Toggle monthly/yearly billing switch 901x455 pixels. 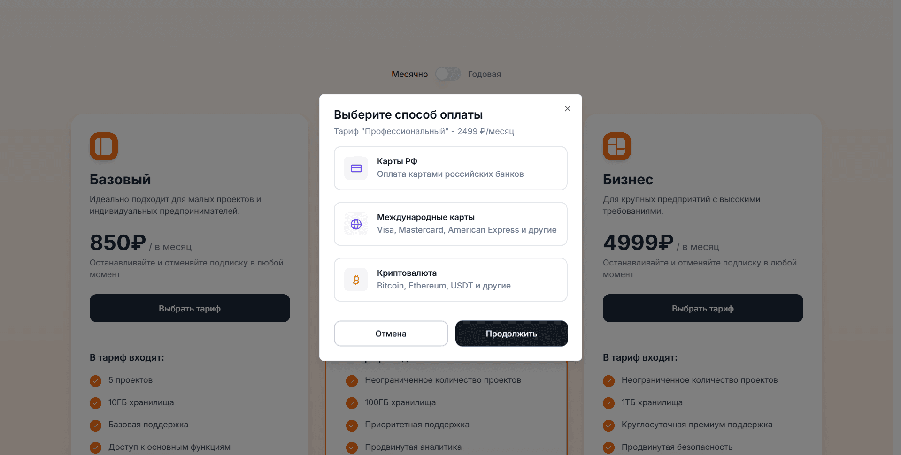[x=448, y=74]
